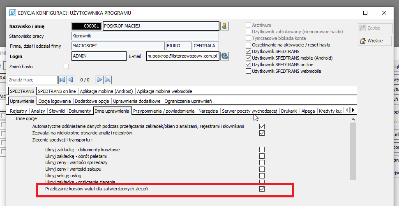Viewport: 399px width, 206px height.
Task: Check Ukryj zakładkę - obrót paletami
Action: [262, 156]
